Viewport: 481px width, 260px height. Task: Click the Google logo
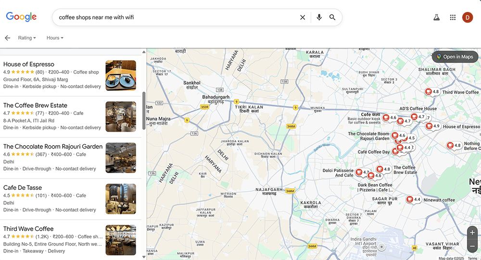(x=21, y=17)
